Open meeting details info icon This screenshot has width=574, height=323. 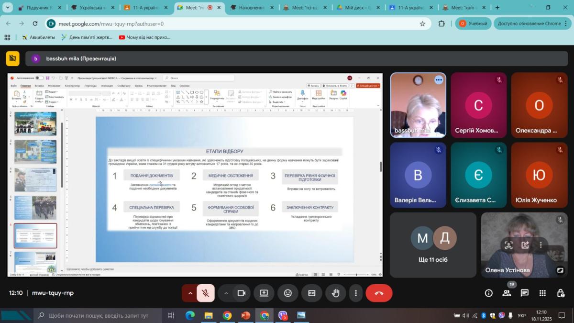point(488,293)
